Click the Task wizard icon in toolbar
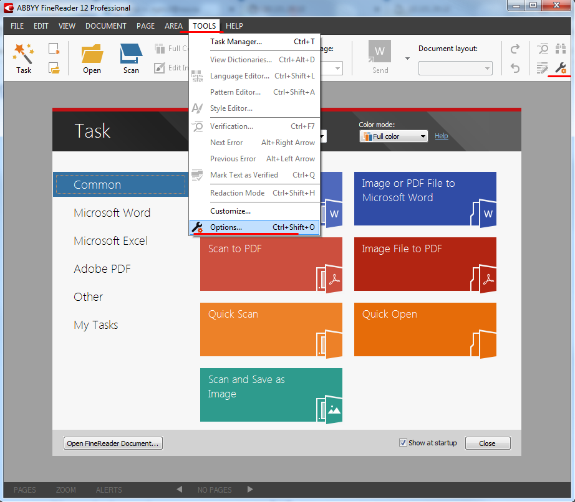Viewport: 575px width, 502px height. (x=24, y=54)
